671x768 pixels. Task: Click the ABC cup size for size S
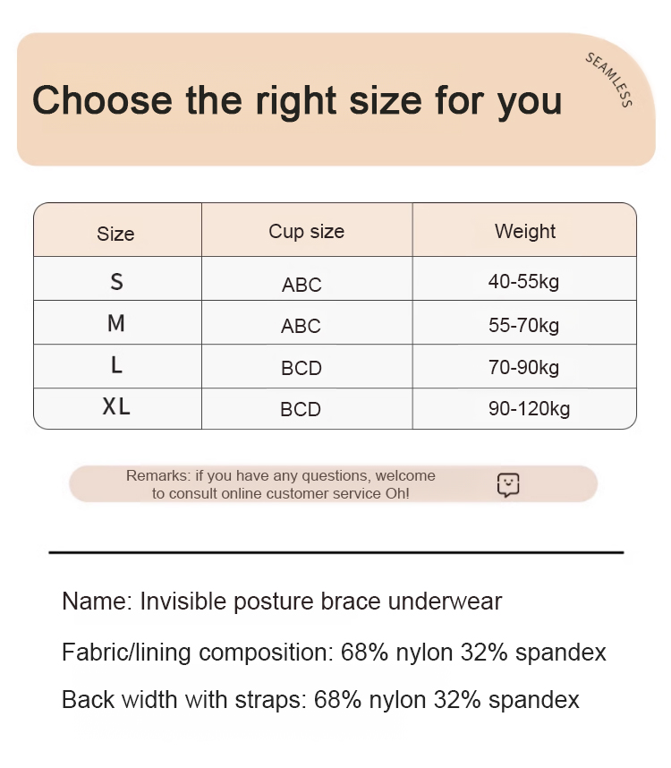302,285
